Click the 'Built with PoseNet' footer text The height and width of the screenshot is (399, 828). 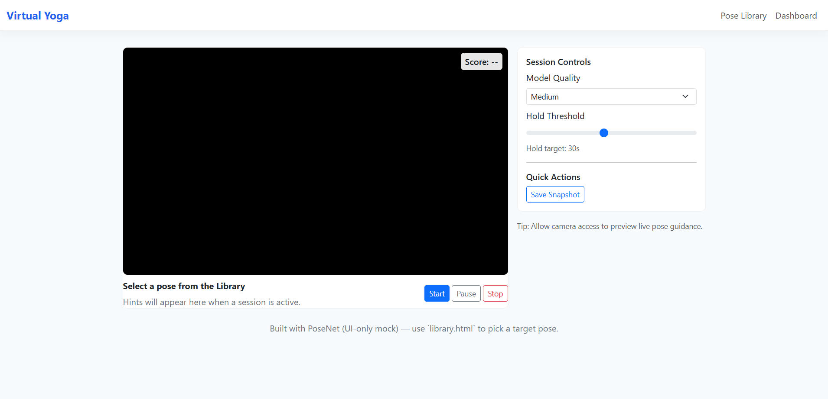coord(414,328)
